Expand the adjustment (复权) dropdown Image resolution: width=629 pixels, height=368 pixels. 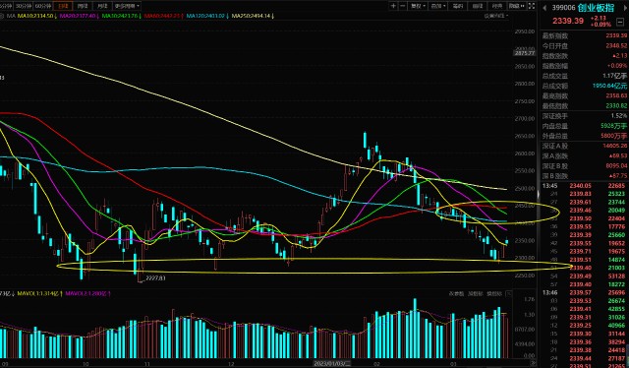click(418, 6)
